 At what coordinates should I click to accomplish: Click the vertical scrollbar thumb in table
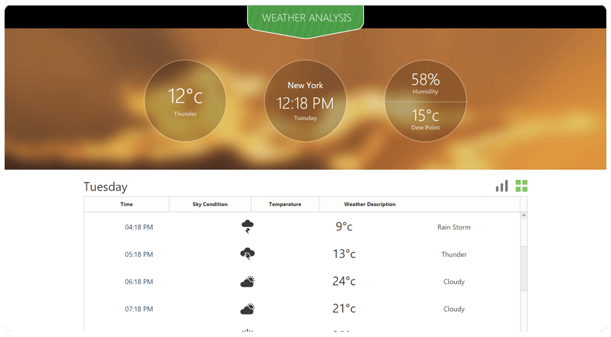click(x=524, y=267)
